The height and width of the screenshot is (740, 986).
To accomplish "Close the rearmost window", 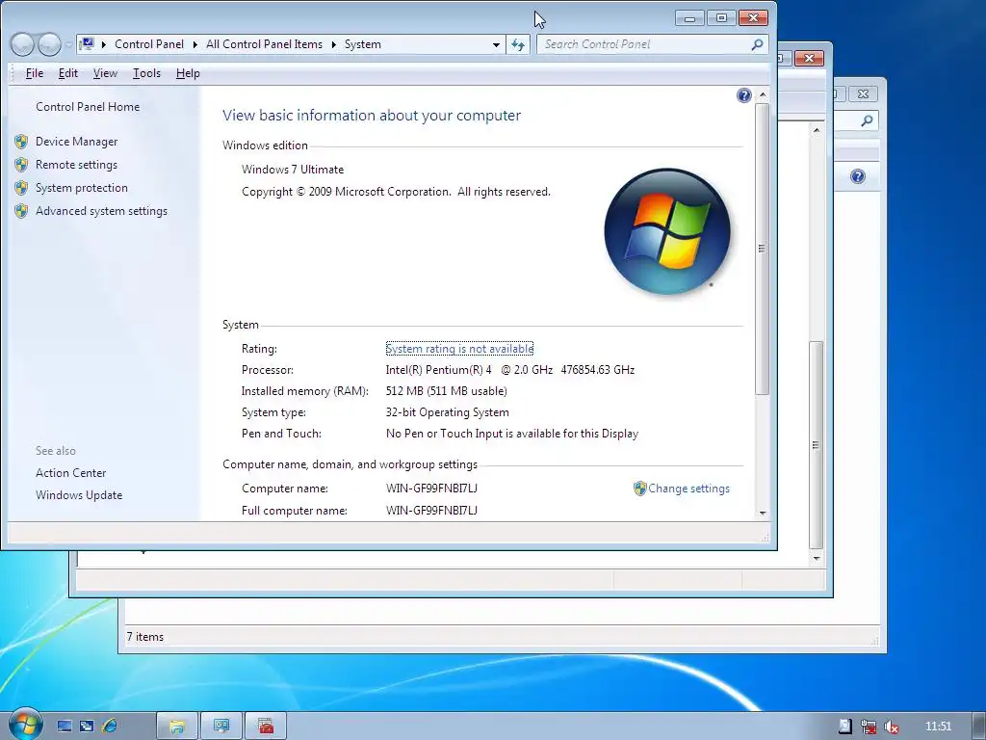I will point(864,94).
